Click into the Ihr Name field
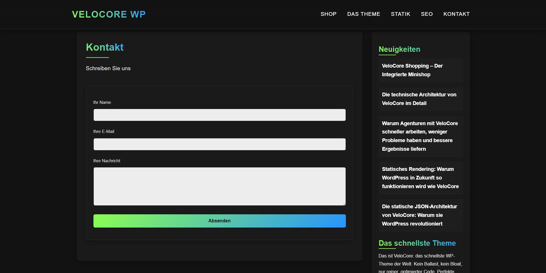 pos(219,115)
